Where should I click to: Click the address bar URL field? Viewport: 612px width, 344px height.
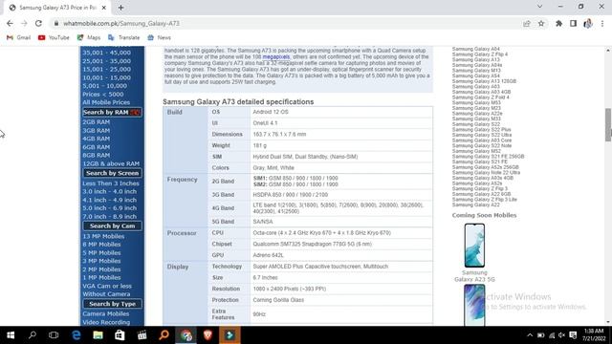(289, 23)
